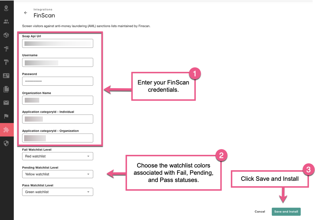This screenshot has width=315, height=220.
Task: Open the mail envelope icon in the sidebar
Action: pos(6,103)
